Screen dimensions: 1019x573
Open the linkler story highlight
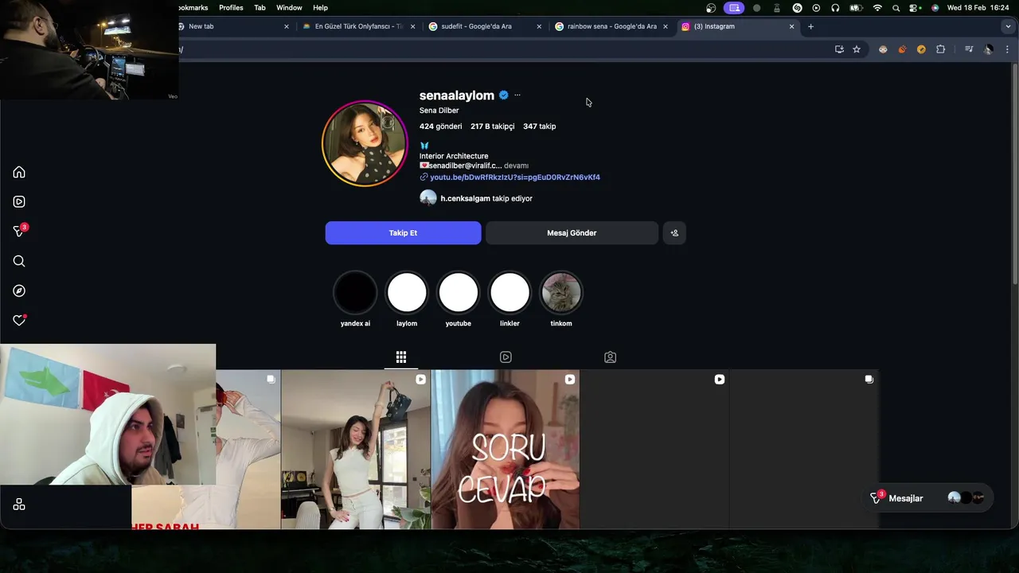[509, 293]
